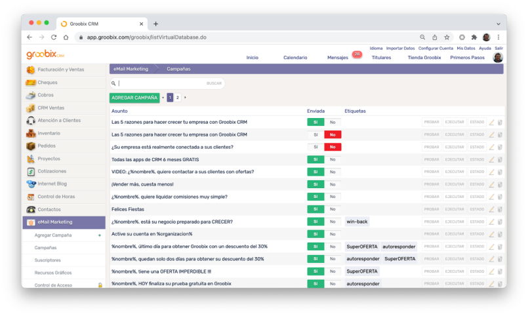Viewport: 528px width, 316px height.
Task: Click the win-back tag
Action: (x=357, y=222)
